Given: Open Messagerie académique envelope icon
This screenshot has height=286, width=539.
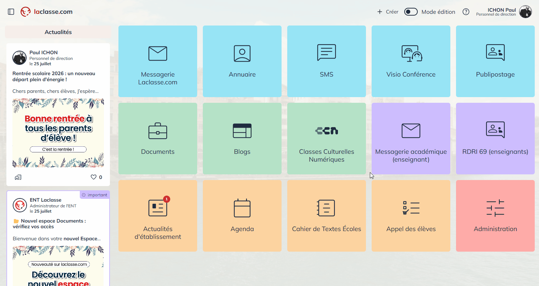Looking at the screenshot, I should [x=411, y=131].
